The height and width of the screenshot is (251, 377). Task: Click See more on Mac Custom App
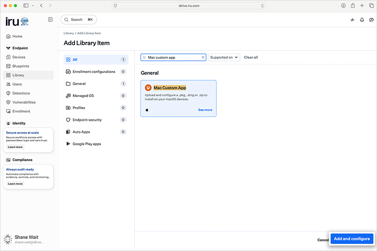coord(205,110)
